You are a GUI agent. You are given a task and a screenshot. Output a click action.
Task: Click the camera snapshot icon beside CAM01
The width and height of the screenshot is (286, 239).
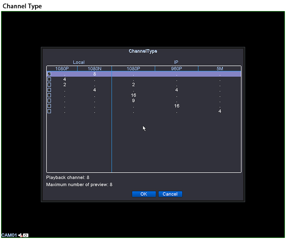coord(26,235)
